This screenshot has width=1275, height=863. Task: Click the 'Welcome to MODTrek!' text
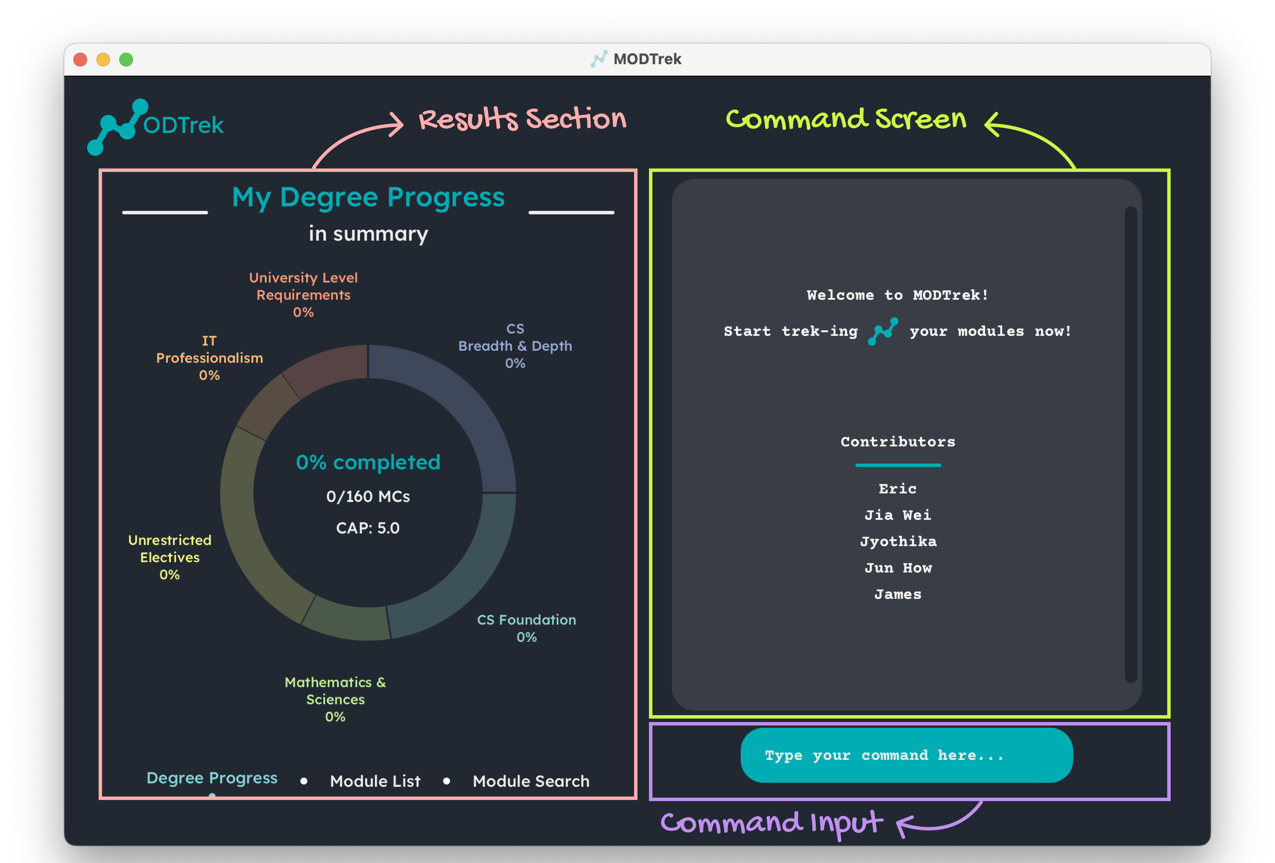tap(898, 295)
